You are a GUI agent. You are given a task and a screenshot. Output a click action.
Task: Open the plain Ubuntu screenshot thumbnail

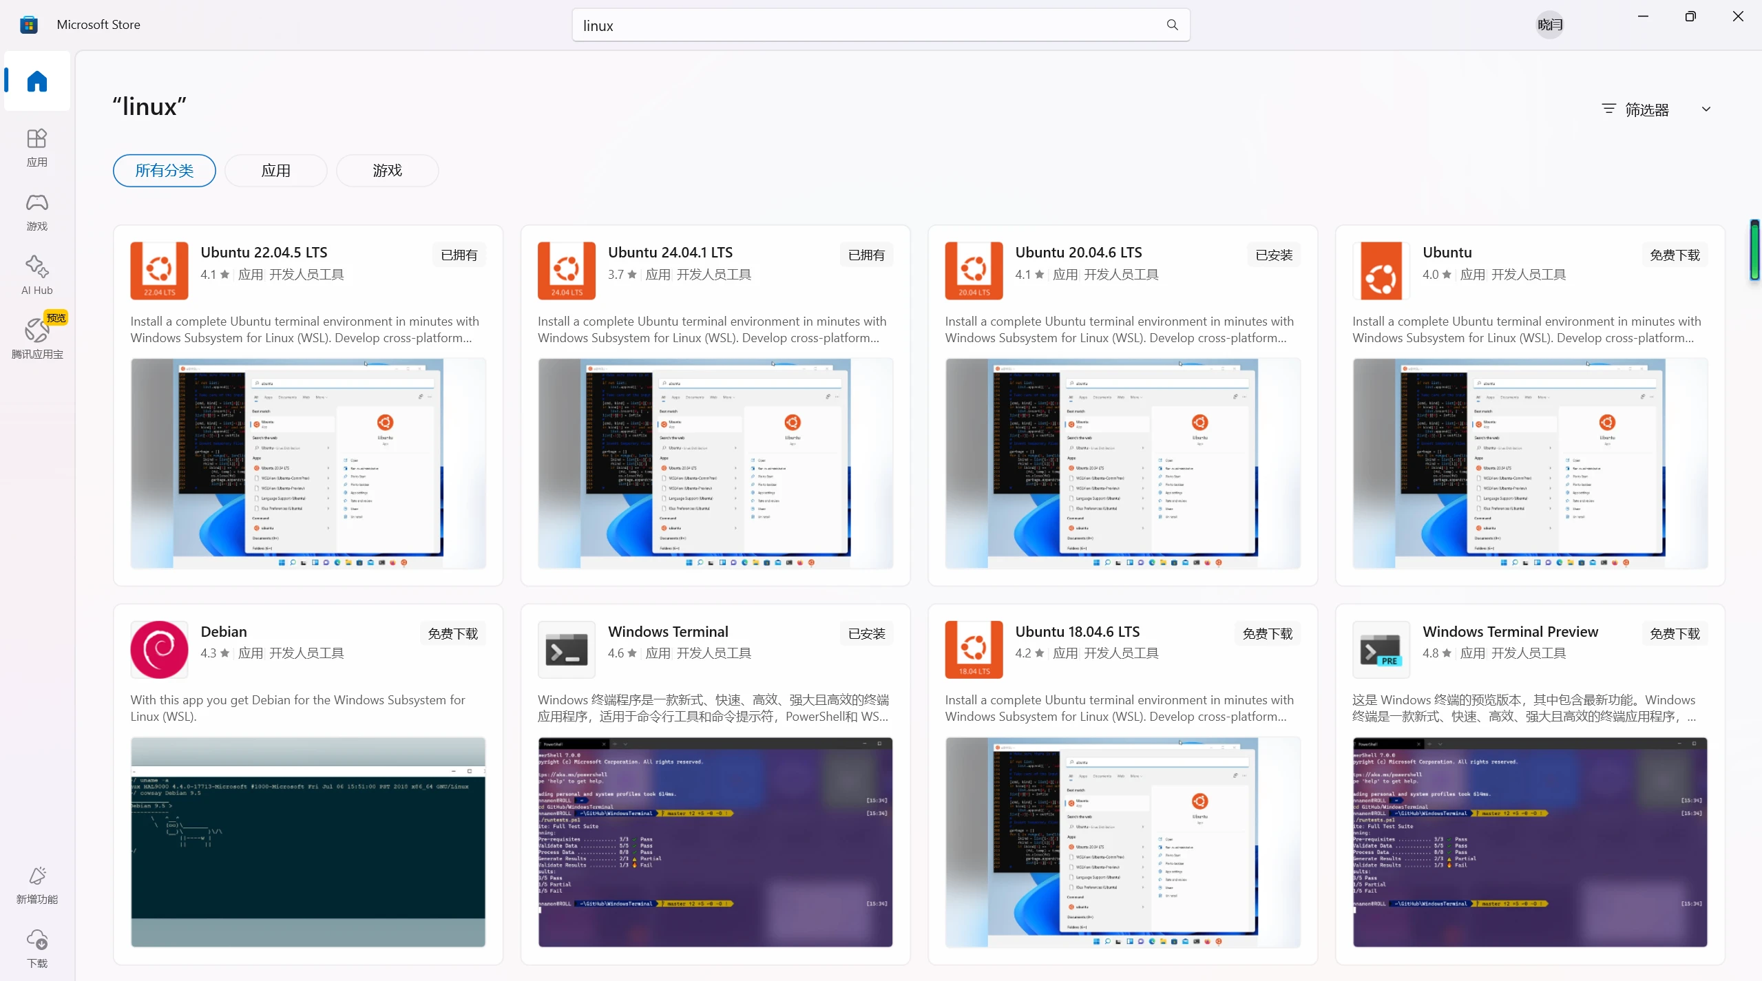pyautogui.click(x=1530, y=463)
